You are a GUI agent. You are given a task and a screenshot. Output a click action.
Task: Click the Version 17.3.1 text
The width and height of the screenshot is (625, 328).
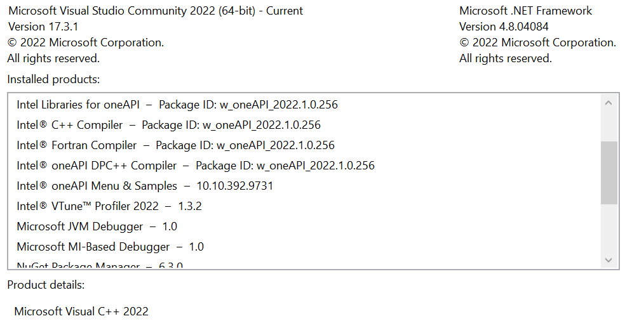pos(43,27)
